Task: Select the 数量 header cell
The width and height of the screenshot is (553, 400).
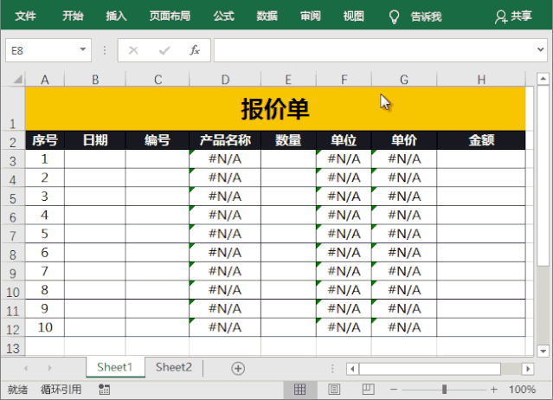Action: click(288, 140)
